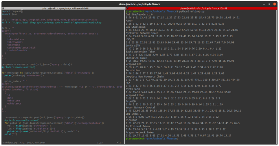The height and width of the screenshot is (146, 279).
Task: Click the 'response2 = requests.post' line
Action: pyautogui.click(x=44, y=117)
